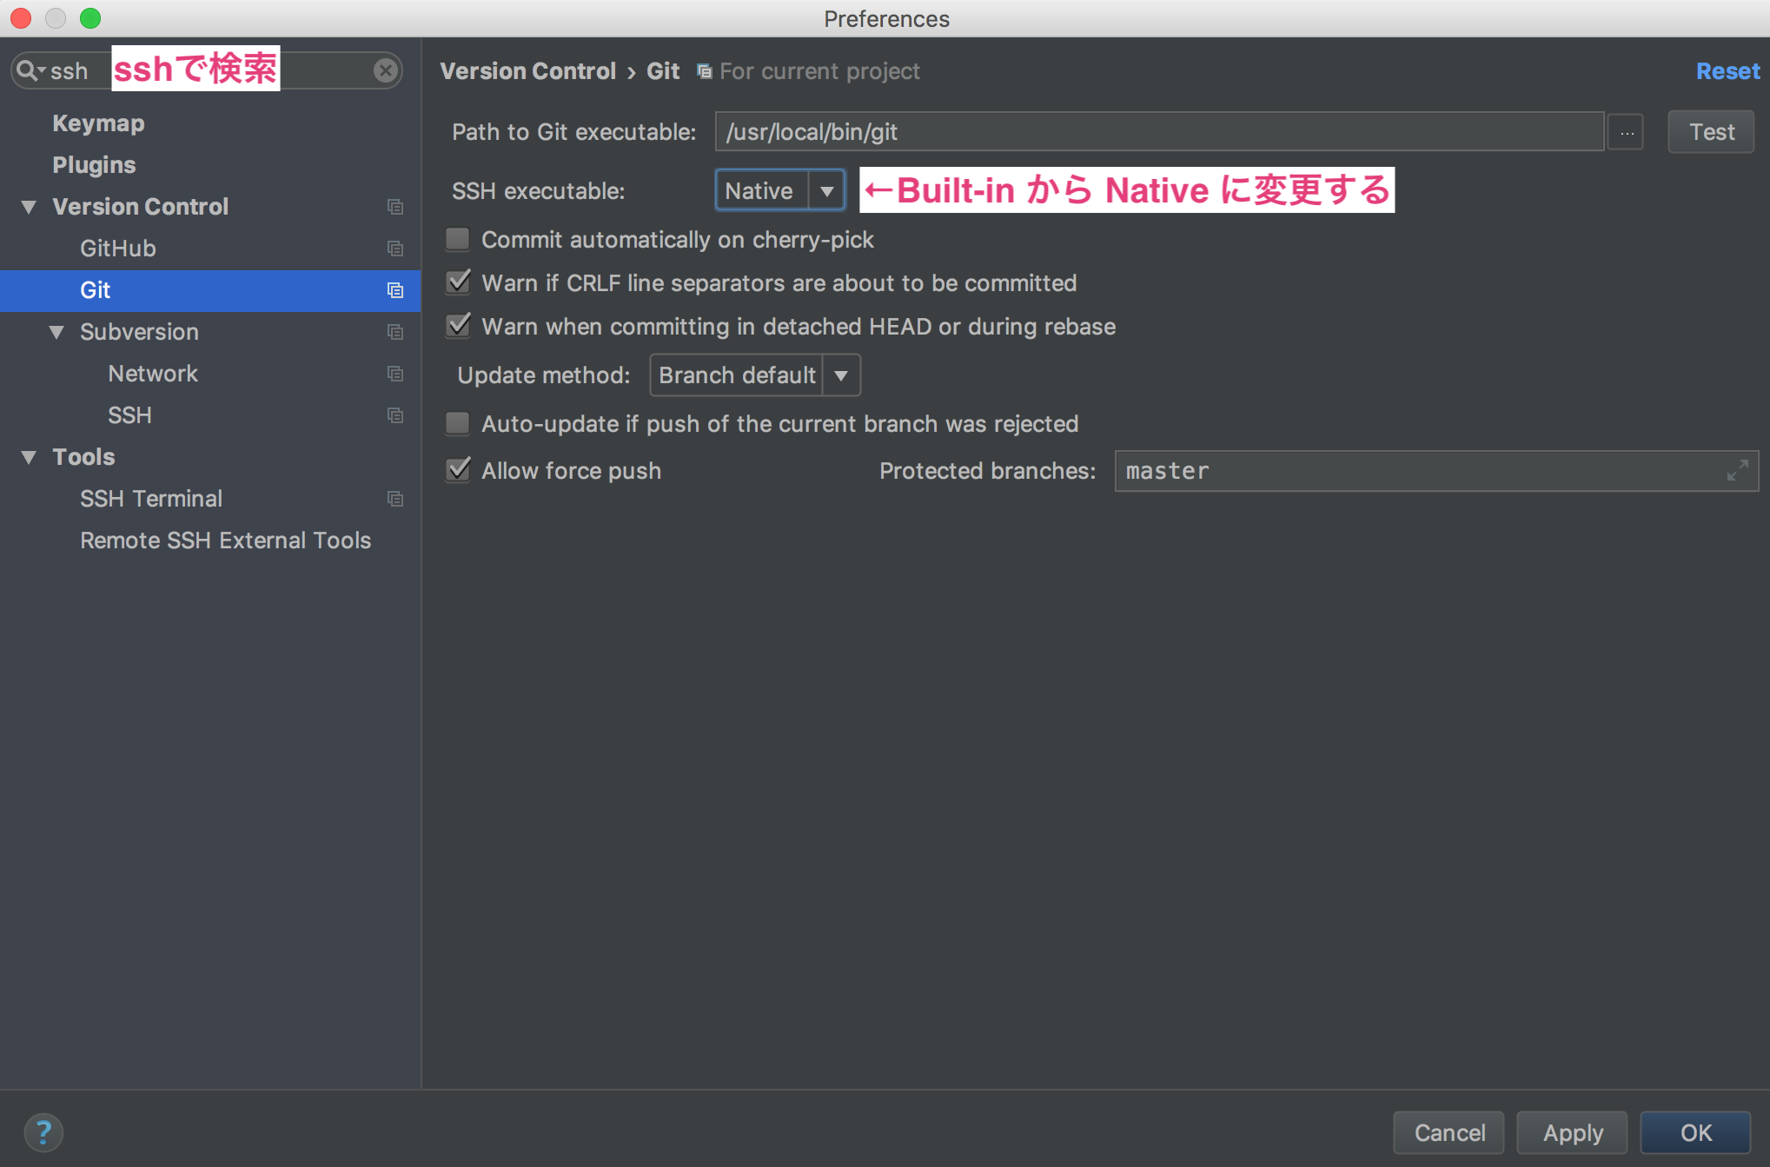Clear the ssh search text with X icon
Image resolution: width=1770 pixels, height=1167 pixels.
pyautogui.click(x=386, y=70)
